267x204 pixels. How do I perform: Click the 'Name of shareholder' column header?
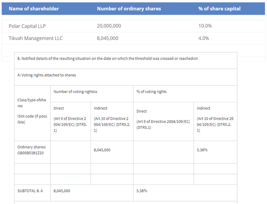click(34, 9)
